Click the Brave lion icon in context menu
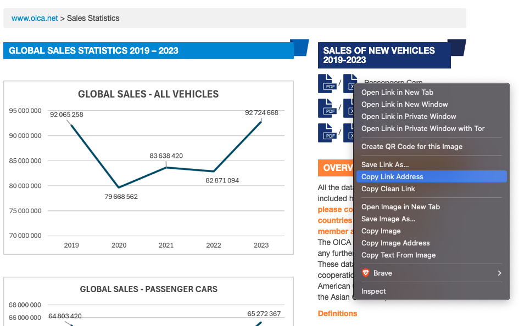Screen dimensions: 519x326 click(366, 273)
